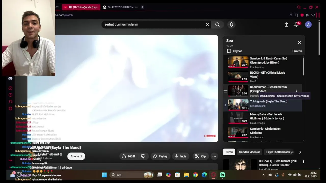Screen dimensions: 326x183
Task: Click the page's main vertical scrollbar
Action: click(x=319, y=38)
